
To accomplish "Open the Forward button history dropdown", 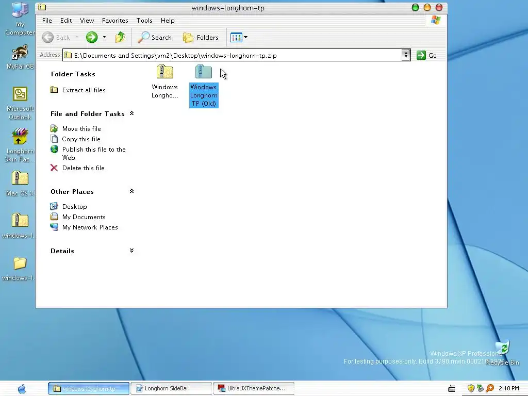I will (104, 37).
